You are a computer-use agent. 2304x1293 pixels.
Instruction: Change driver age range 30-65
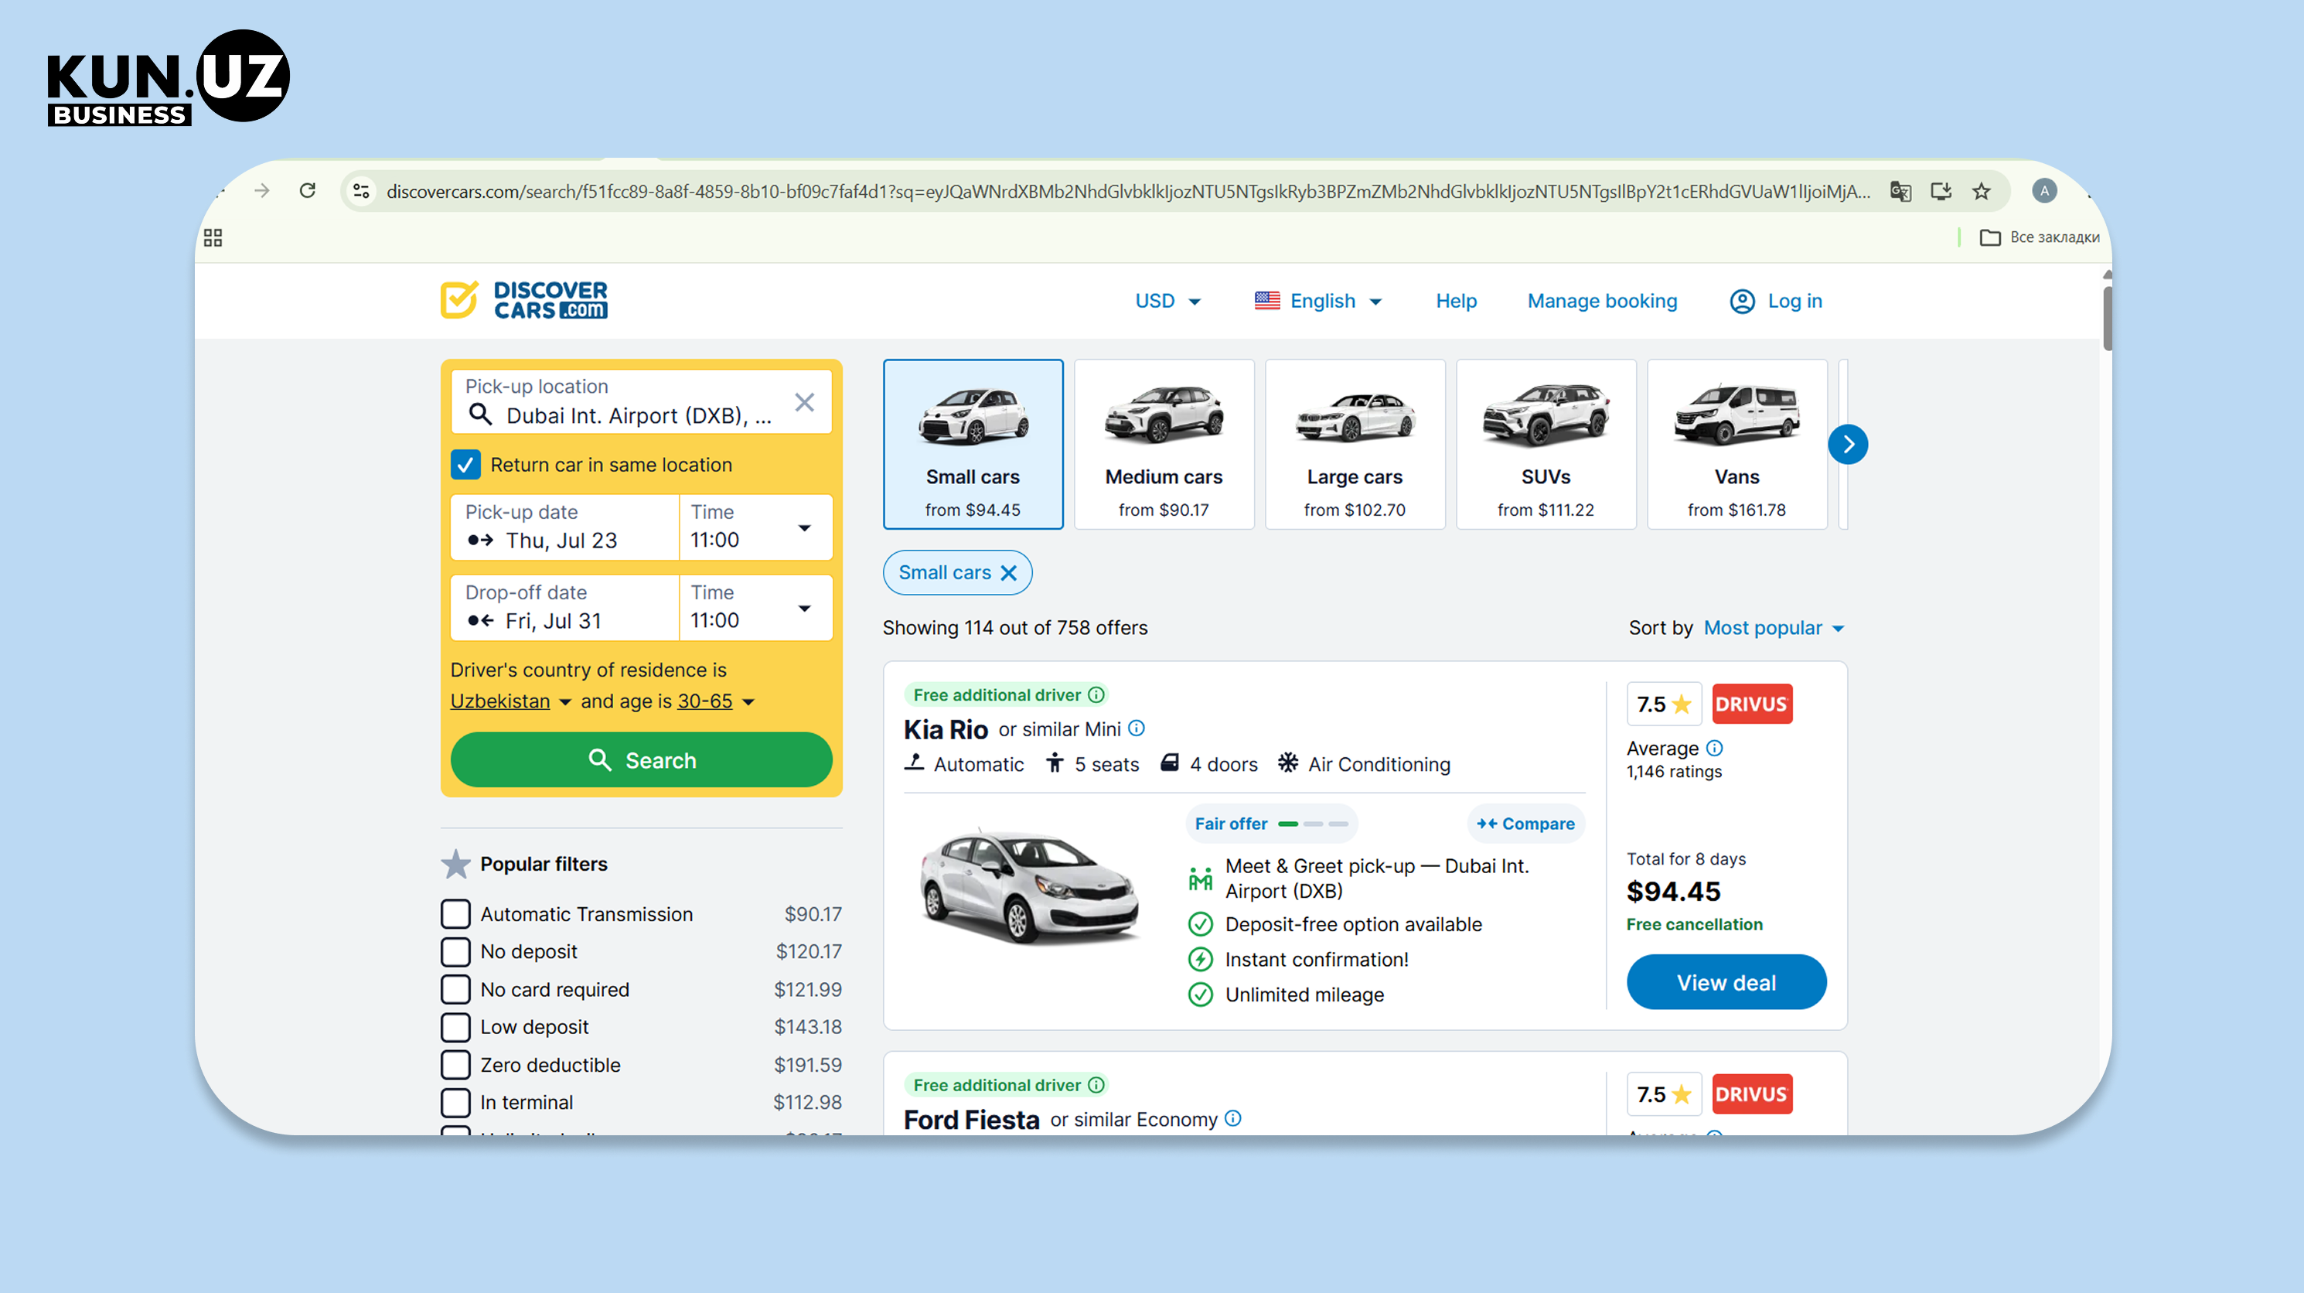click(x=717, y=701)
